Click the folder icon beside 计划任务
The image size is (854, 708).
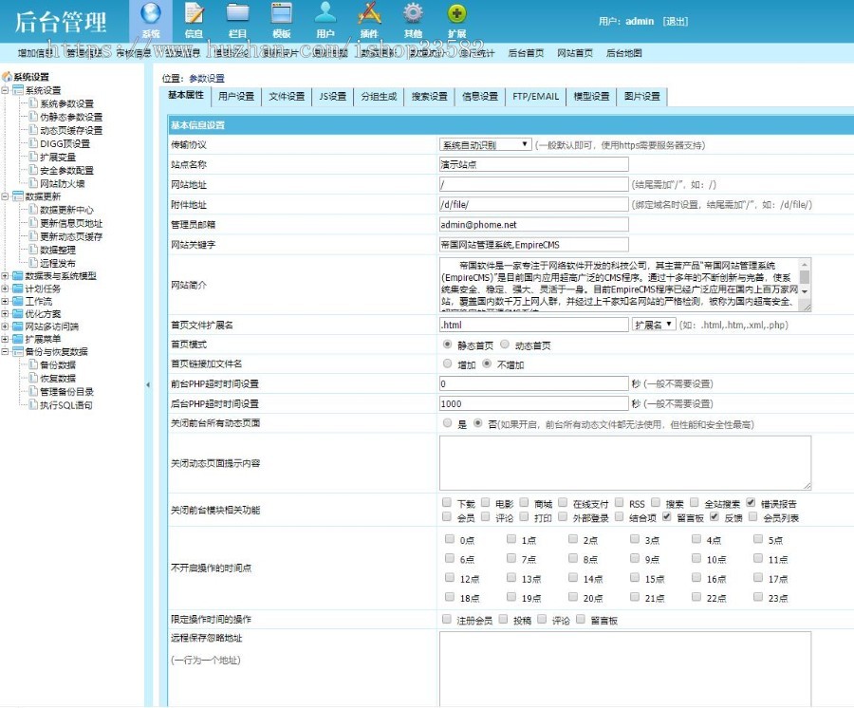(18, 289)
